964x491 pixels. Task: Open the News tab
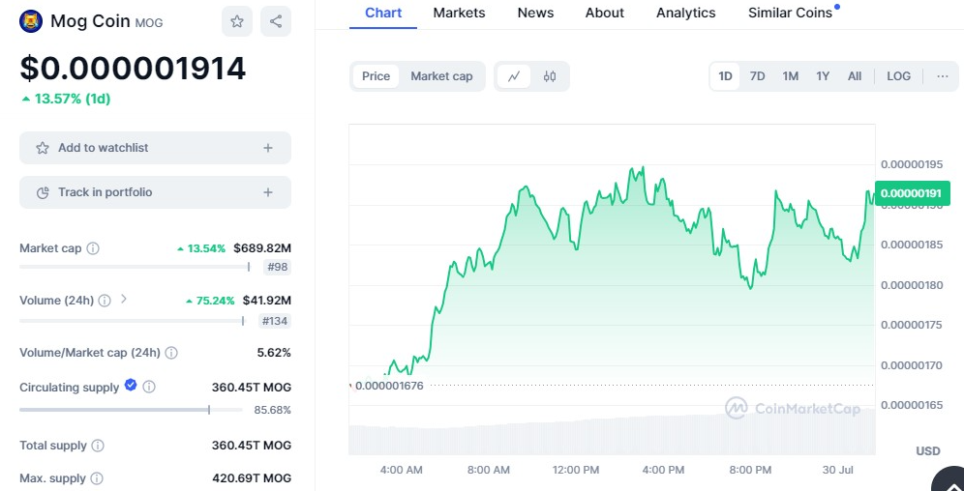click(x=535, y=13)
